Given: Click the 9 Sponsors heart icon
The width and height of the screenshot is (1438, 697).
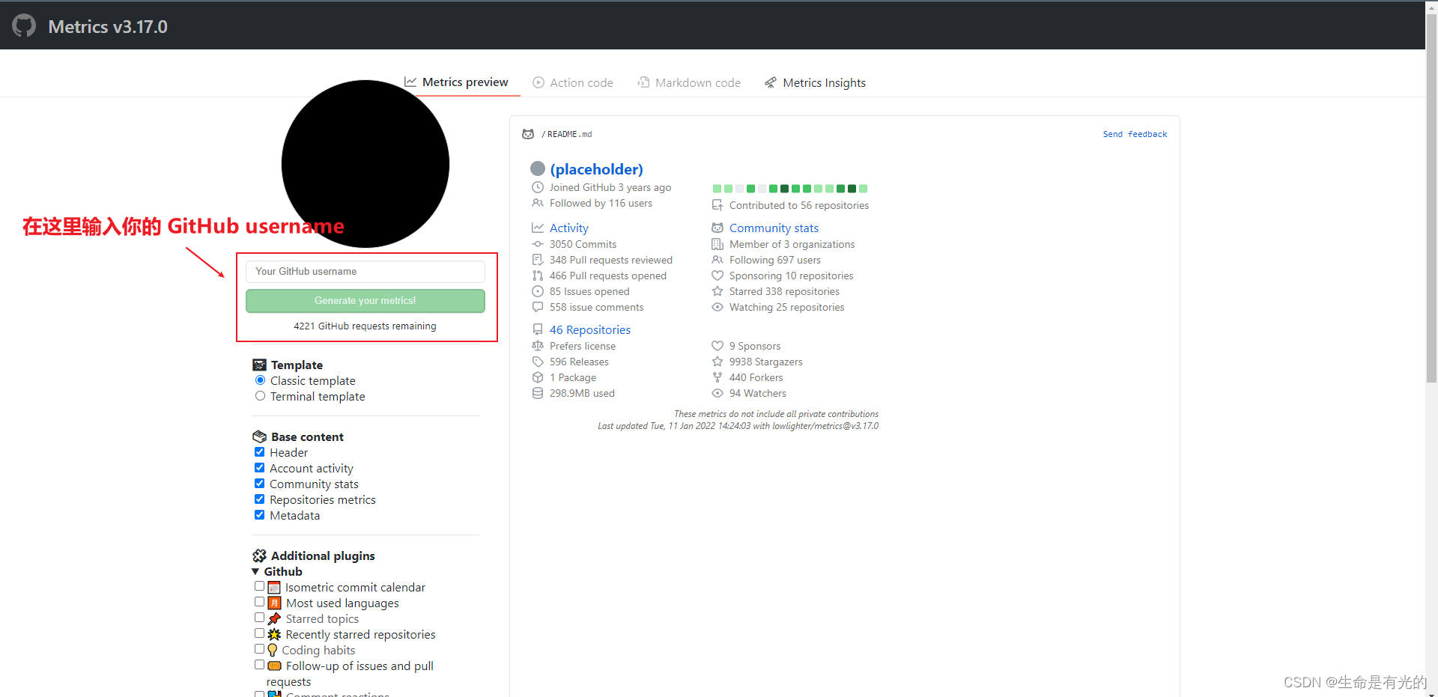Looking at the screenshot, I should click(x=718, y=346).
